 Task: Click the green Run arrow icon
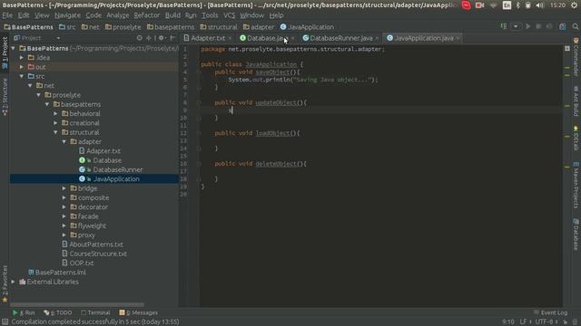click(527, 26)
